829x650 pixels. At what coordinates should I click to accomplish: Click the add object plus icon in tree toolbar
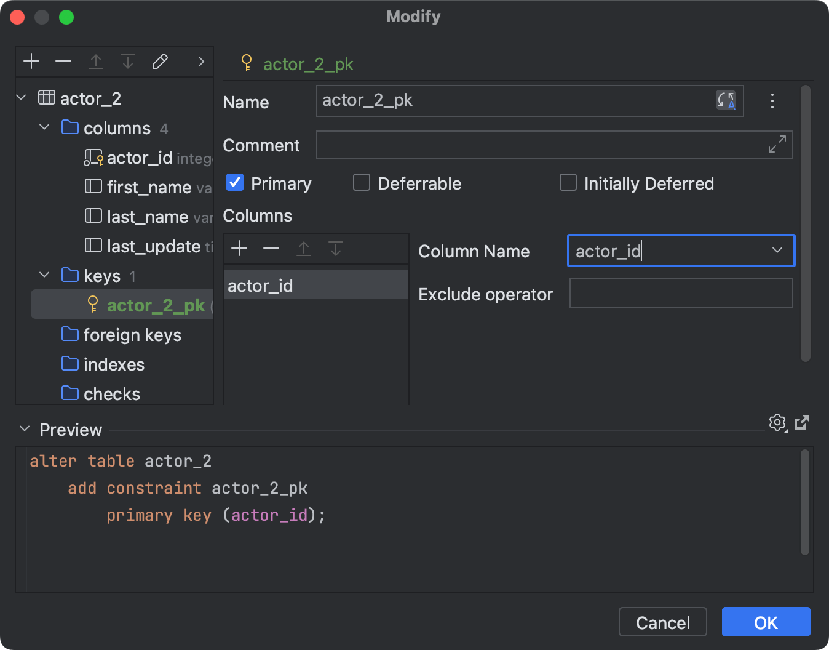point(31,62)
